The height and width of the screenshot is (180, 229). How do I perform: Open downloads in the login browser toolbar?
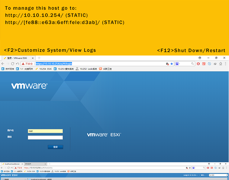[220, 64]
